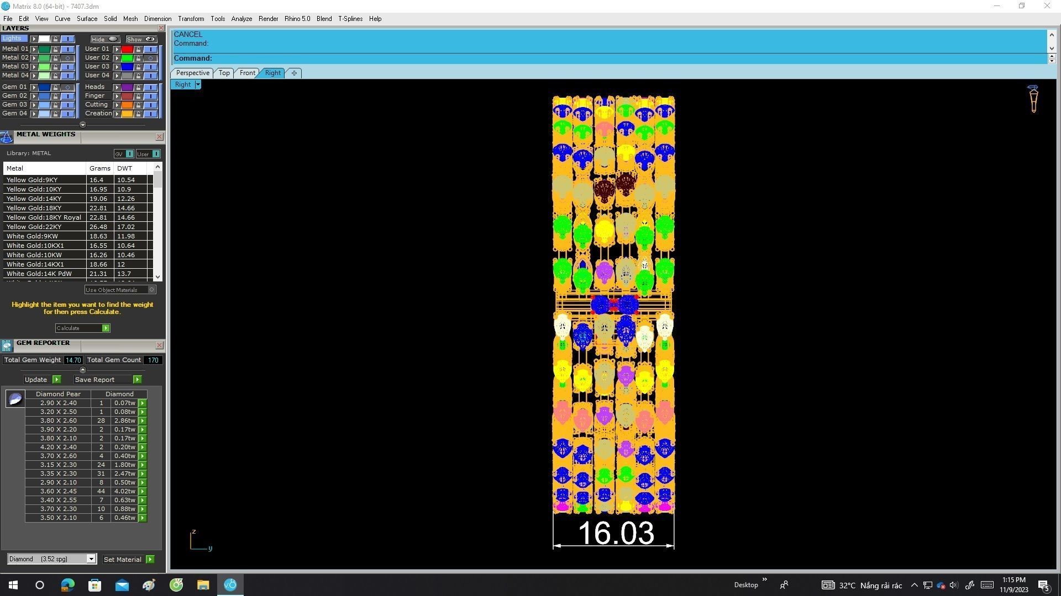Toggle lock icon on Metal 01 layer
Viewport: 1061px width, 596px height.
[55, 49]
